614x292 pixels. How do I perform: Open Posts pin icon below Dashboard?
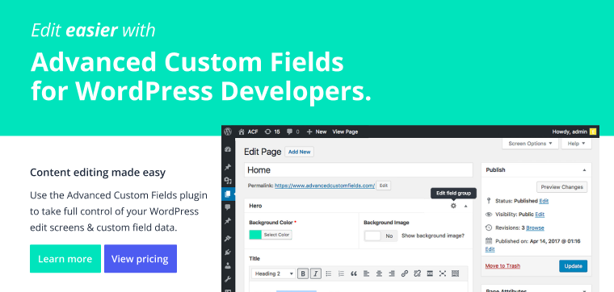pos(228,167)
